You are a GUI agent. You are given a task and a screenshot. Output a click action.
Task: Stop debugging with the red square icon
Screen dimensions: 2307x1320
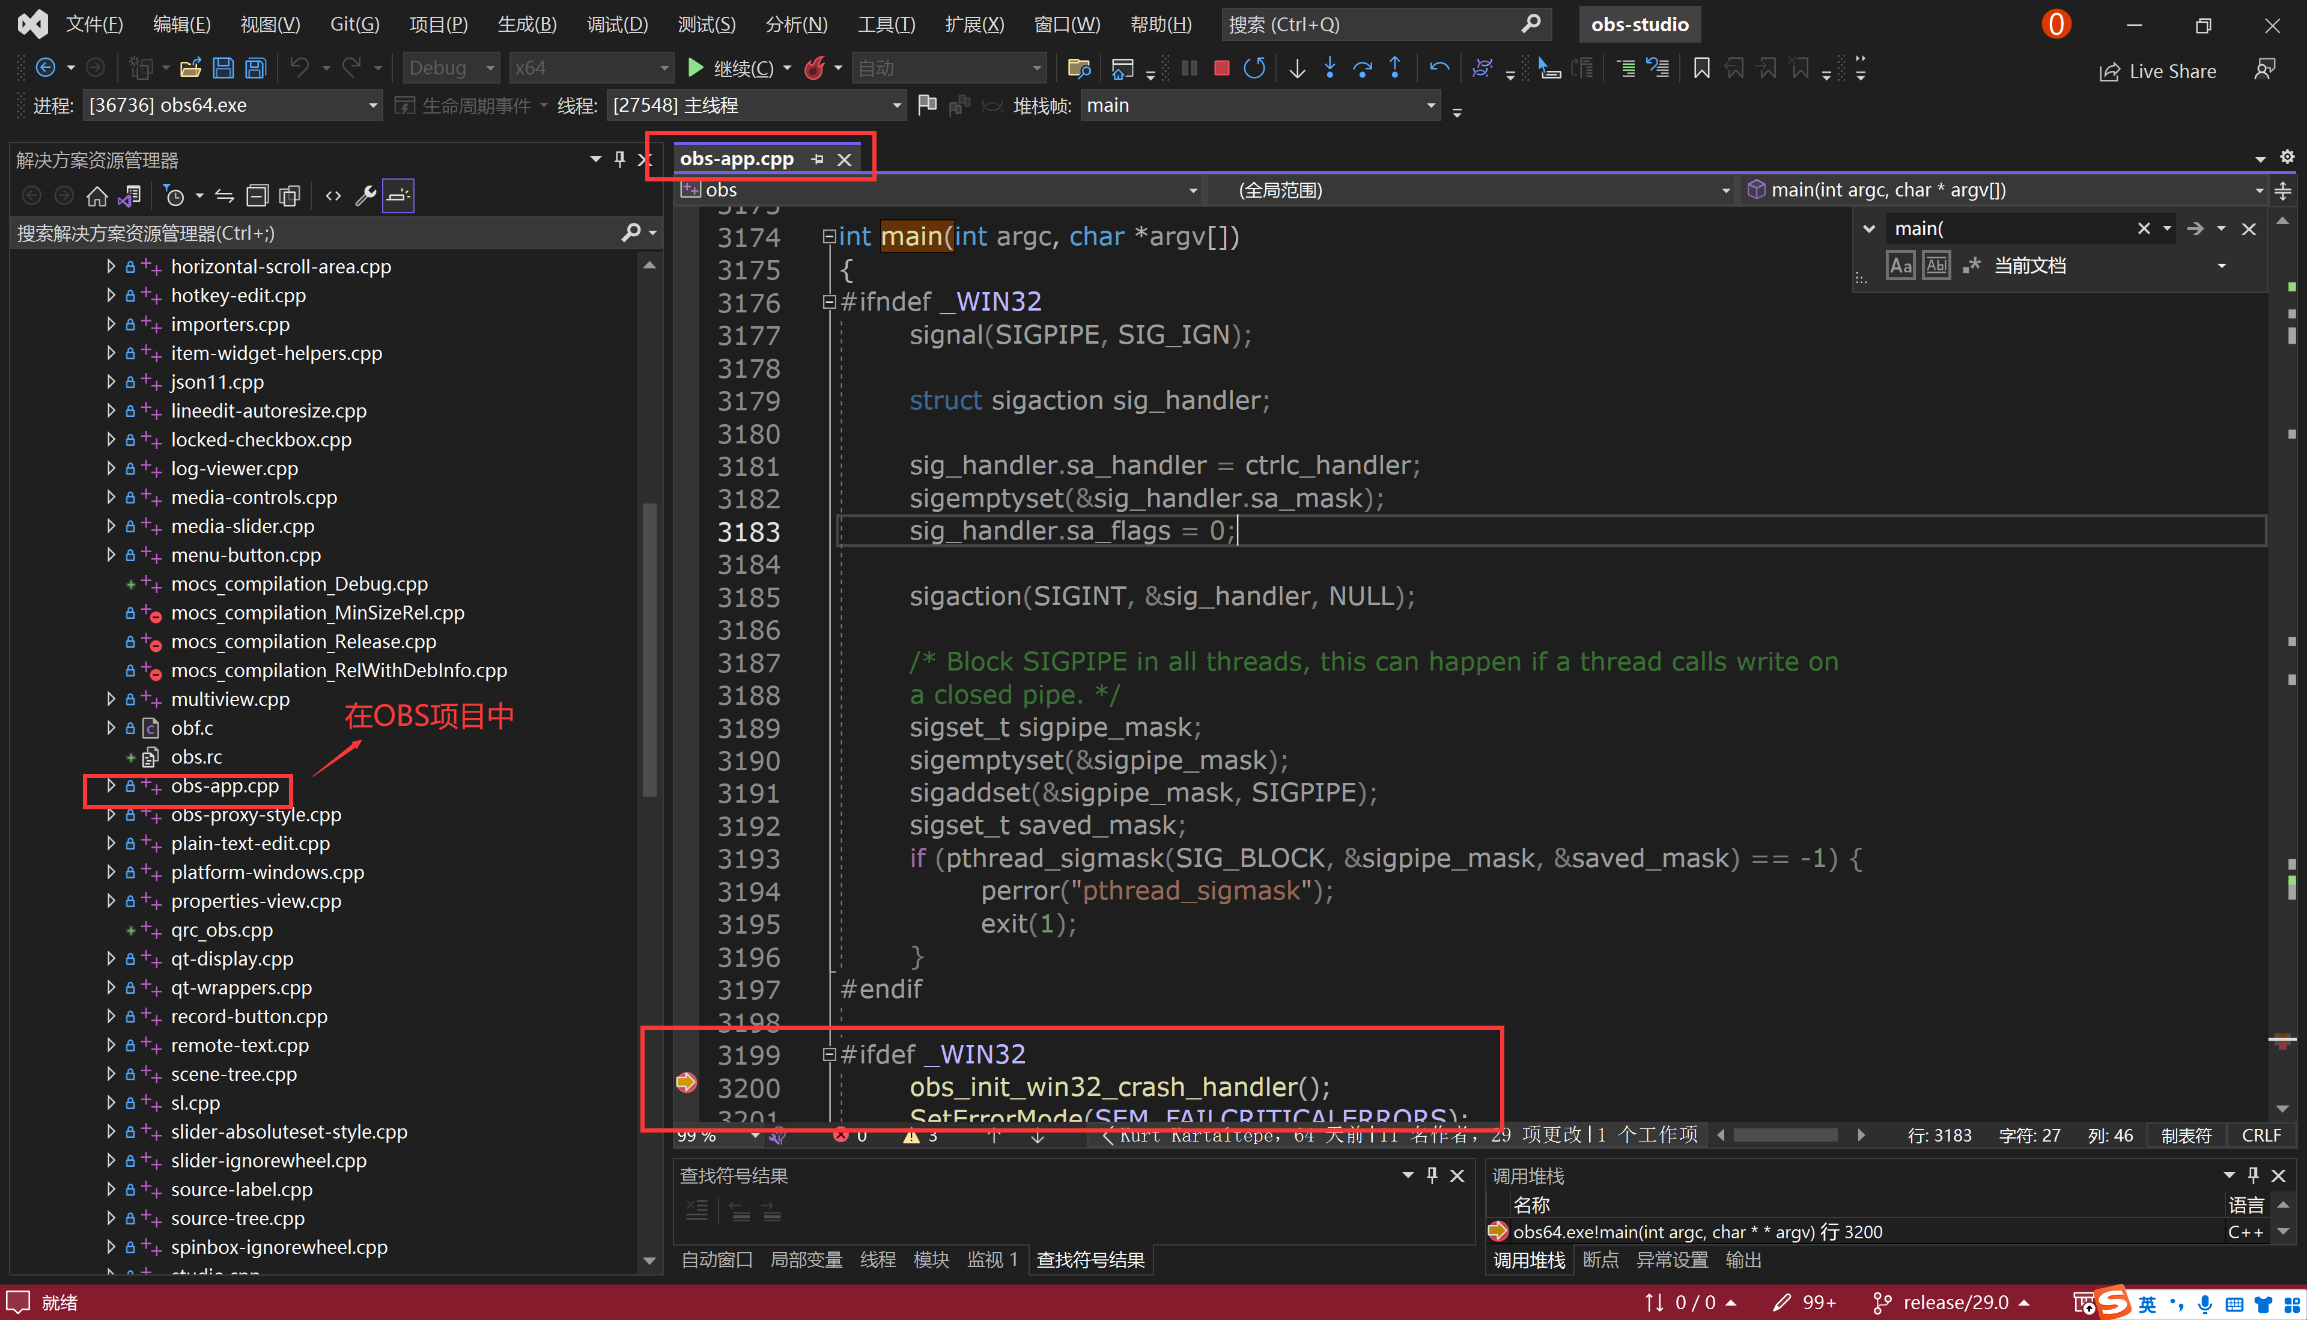(x=1221, y=67)
